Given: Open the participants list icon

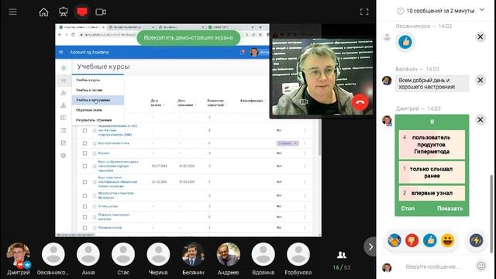Looking at the screenshot, I should tap(341, 255).
